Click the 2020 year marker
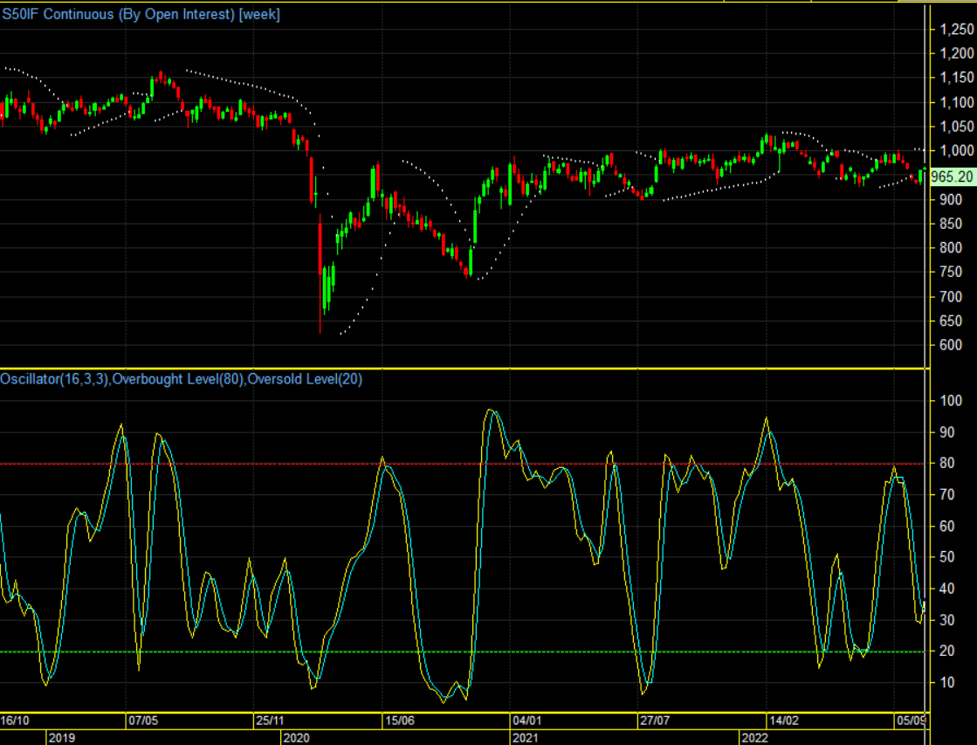 coord(296,738)
